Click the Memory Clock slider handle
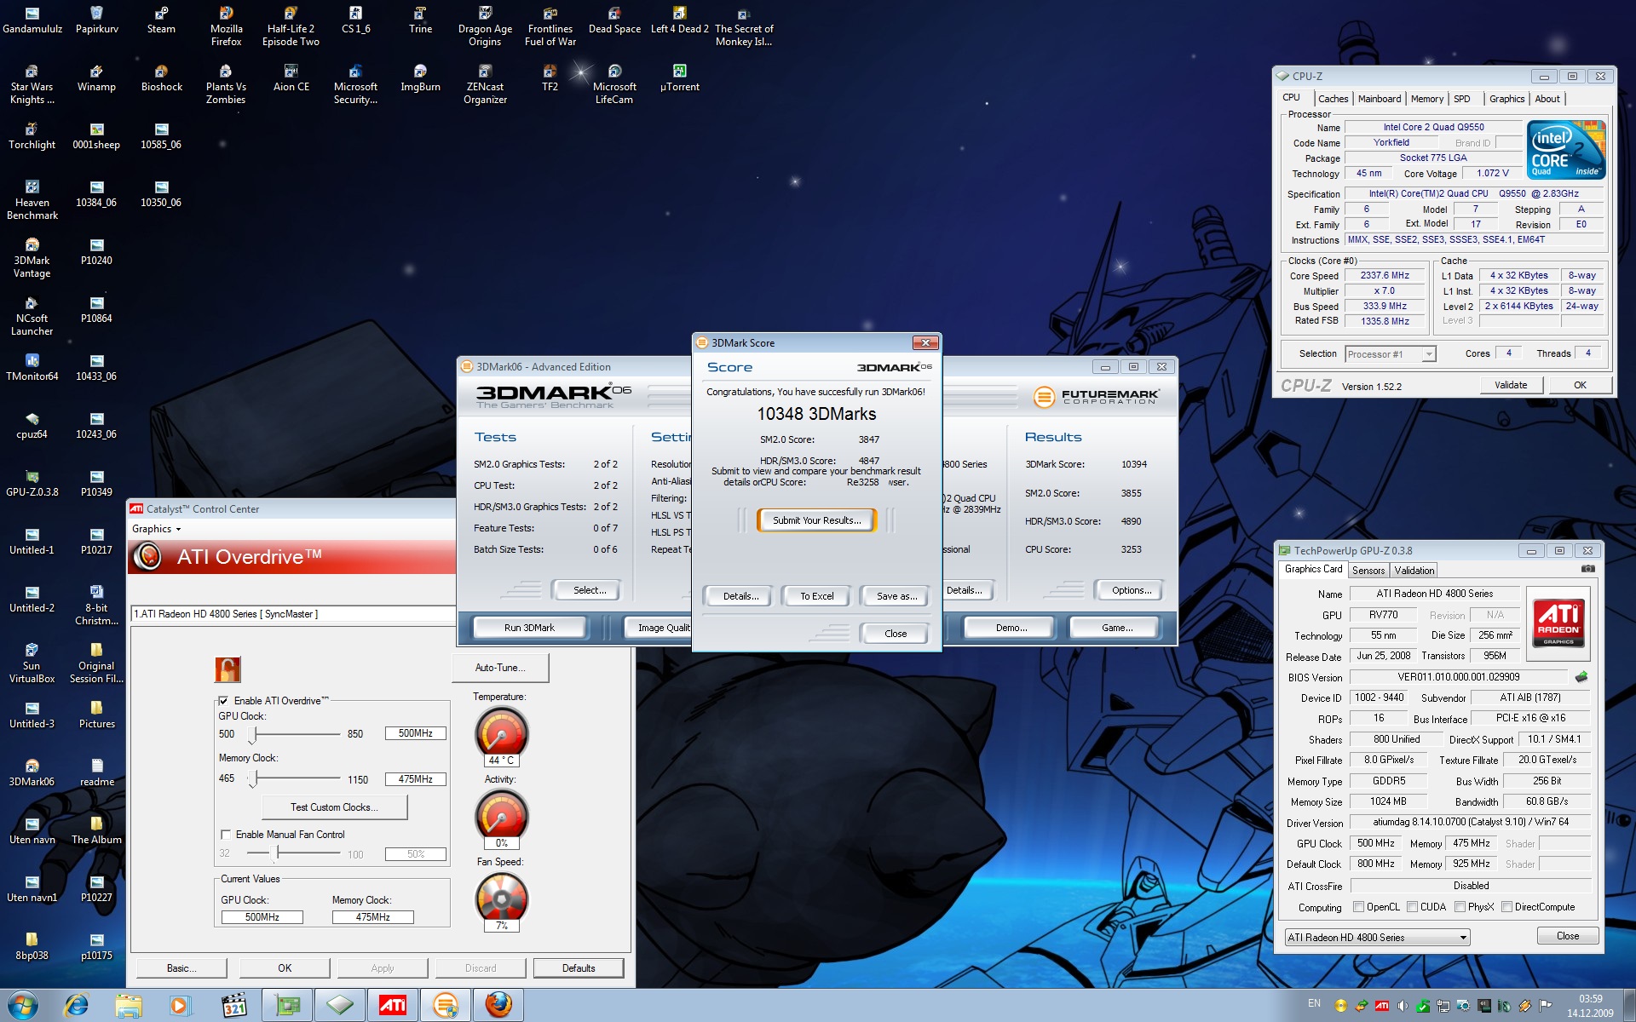The height and width of the screenshot is (1022, 1636). tap(253, 779)
